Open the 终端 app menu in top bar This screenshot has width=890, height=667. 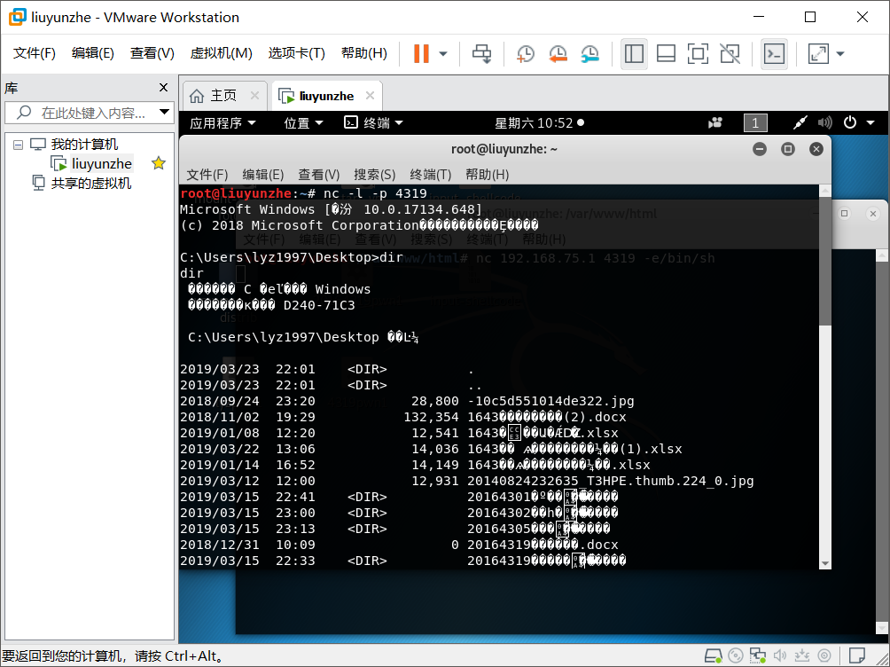pyautogui.click(x=373, y=122)
